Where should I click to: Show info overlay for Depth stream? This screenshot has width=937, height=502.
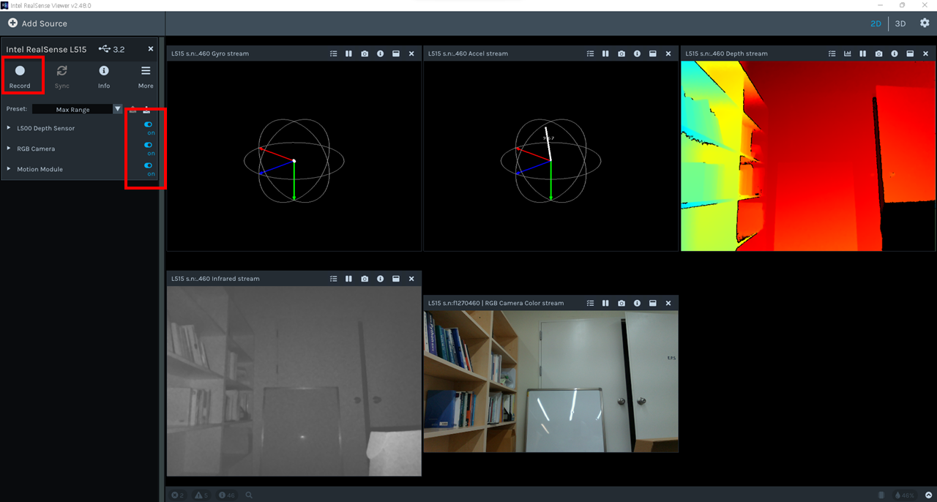pos(895,53)
